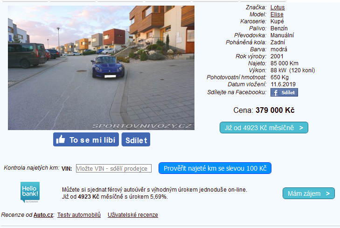Open the Hello bank! logo

pyautogui.click(x=30, y=192)
